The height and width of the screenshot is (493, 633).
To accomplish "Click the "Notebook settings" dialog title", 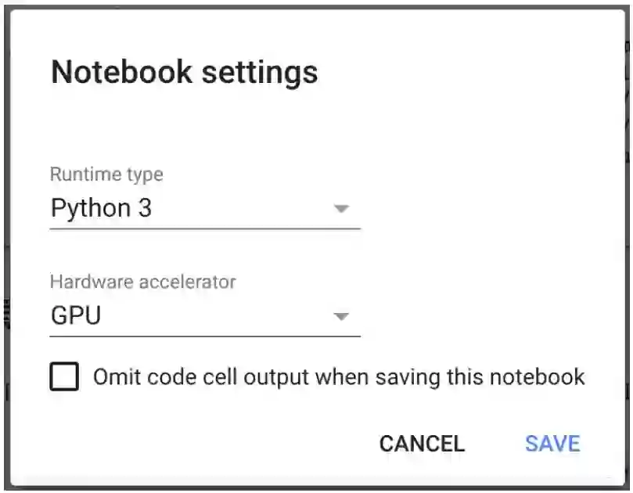I will click(x=184, y=72).
